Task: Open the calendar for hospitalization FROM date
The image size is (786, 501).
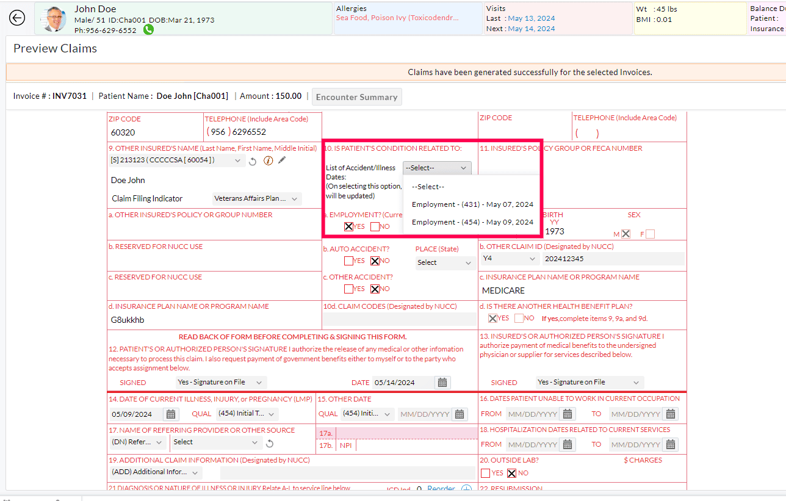Action: [567, 444]
